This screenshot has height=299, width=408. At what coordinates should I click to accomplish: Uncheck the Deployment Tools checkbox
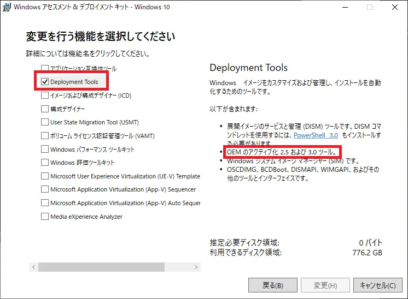coord(45,81)
